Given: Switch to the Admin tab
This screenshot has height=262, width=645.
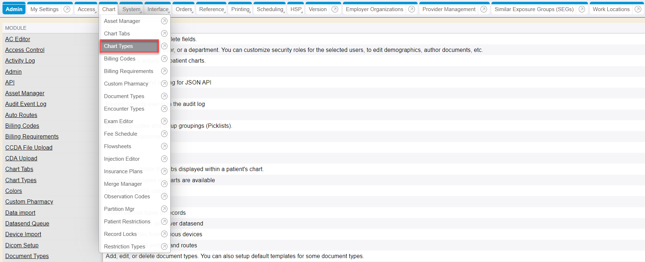Looking at the screenshot, I should pyautogui.click(x=14, y=9).
